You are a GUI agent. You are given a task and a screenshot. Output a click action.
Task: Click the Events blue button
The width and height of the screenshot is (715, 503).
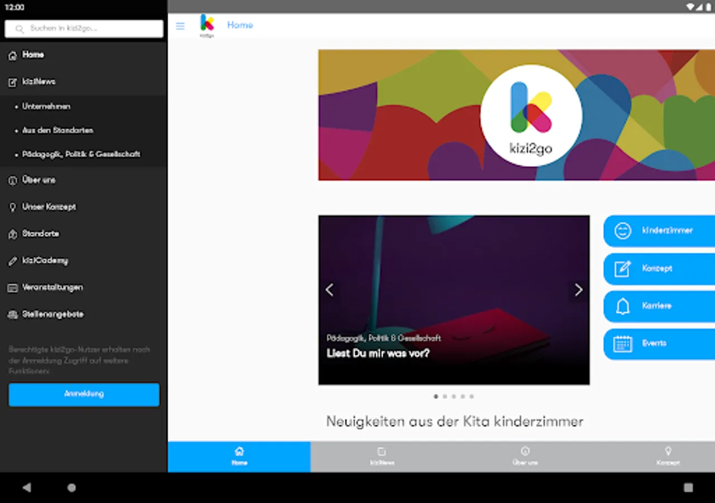[x=659, y=344]
